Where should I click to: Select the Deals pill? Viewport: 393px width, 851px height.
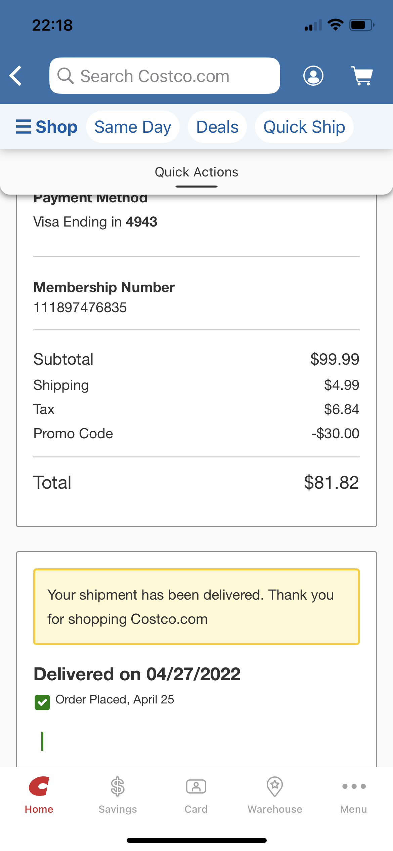217,127
